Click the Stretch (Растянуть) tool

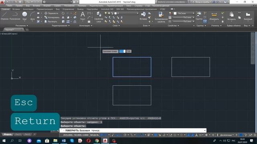[x=51, y=21]
